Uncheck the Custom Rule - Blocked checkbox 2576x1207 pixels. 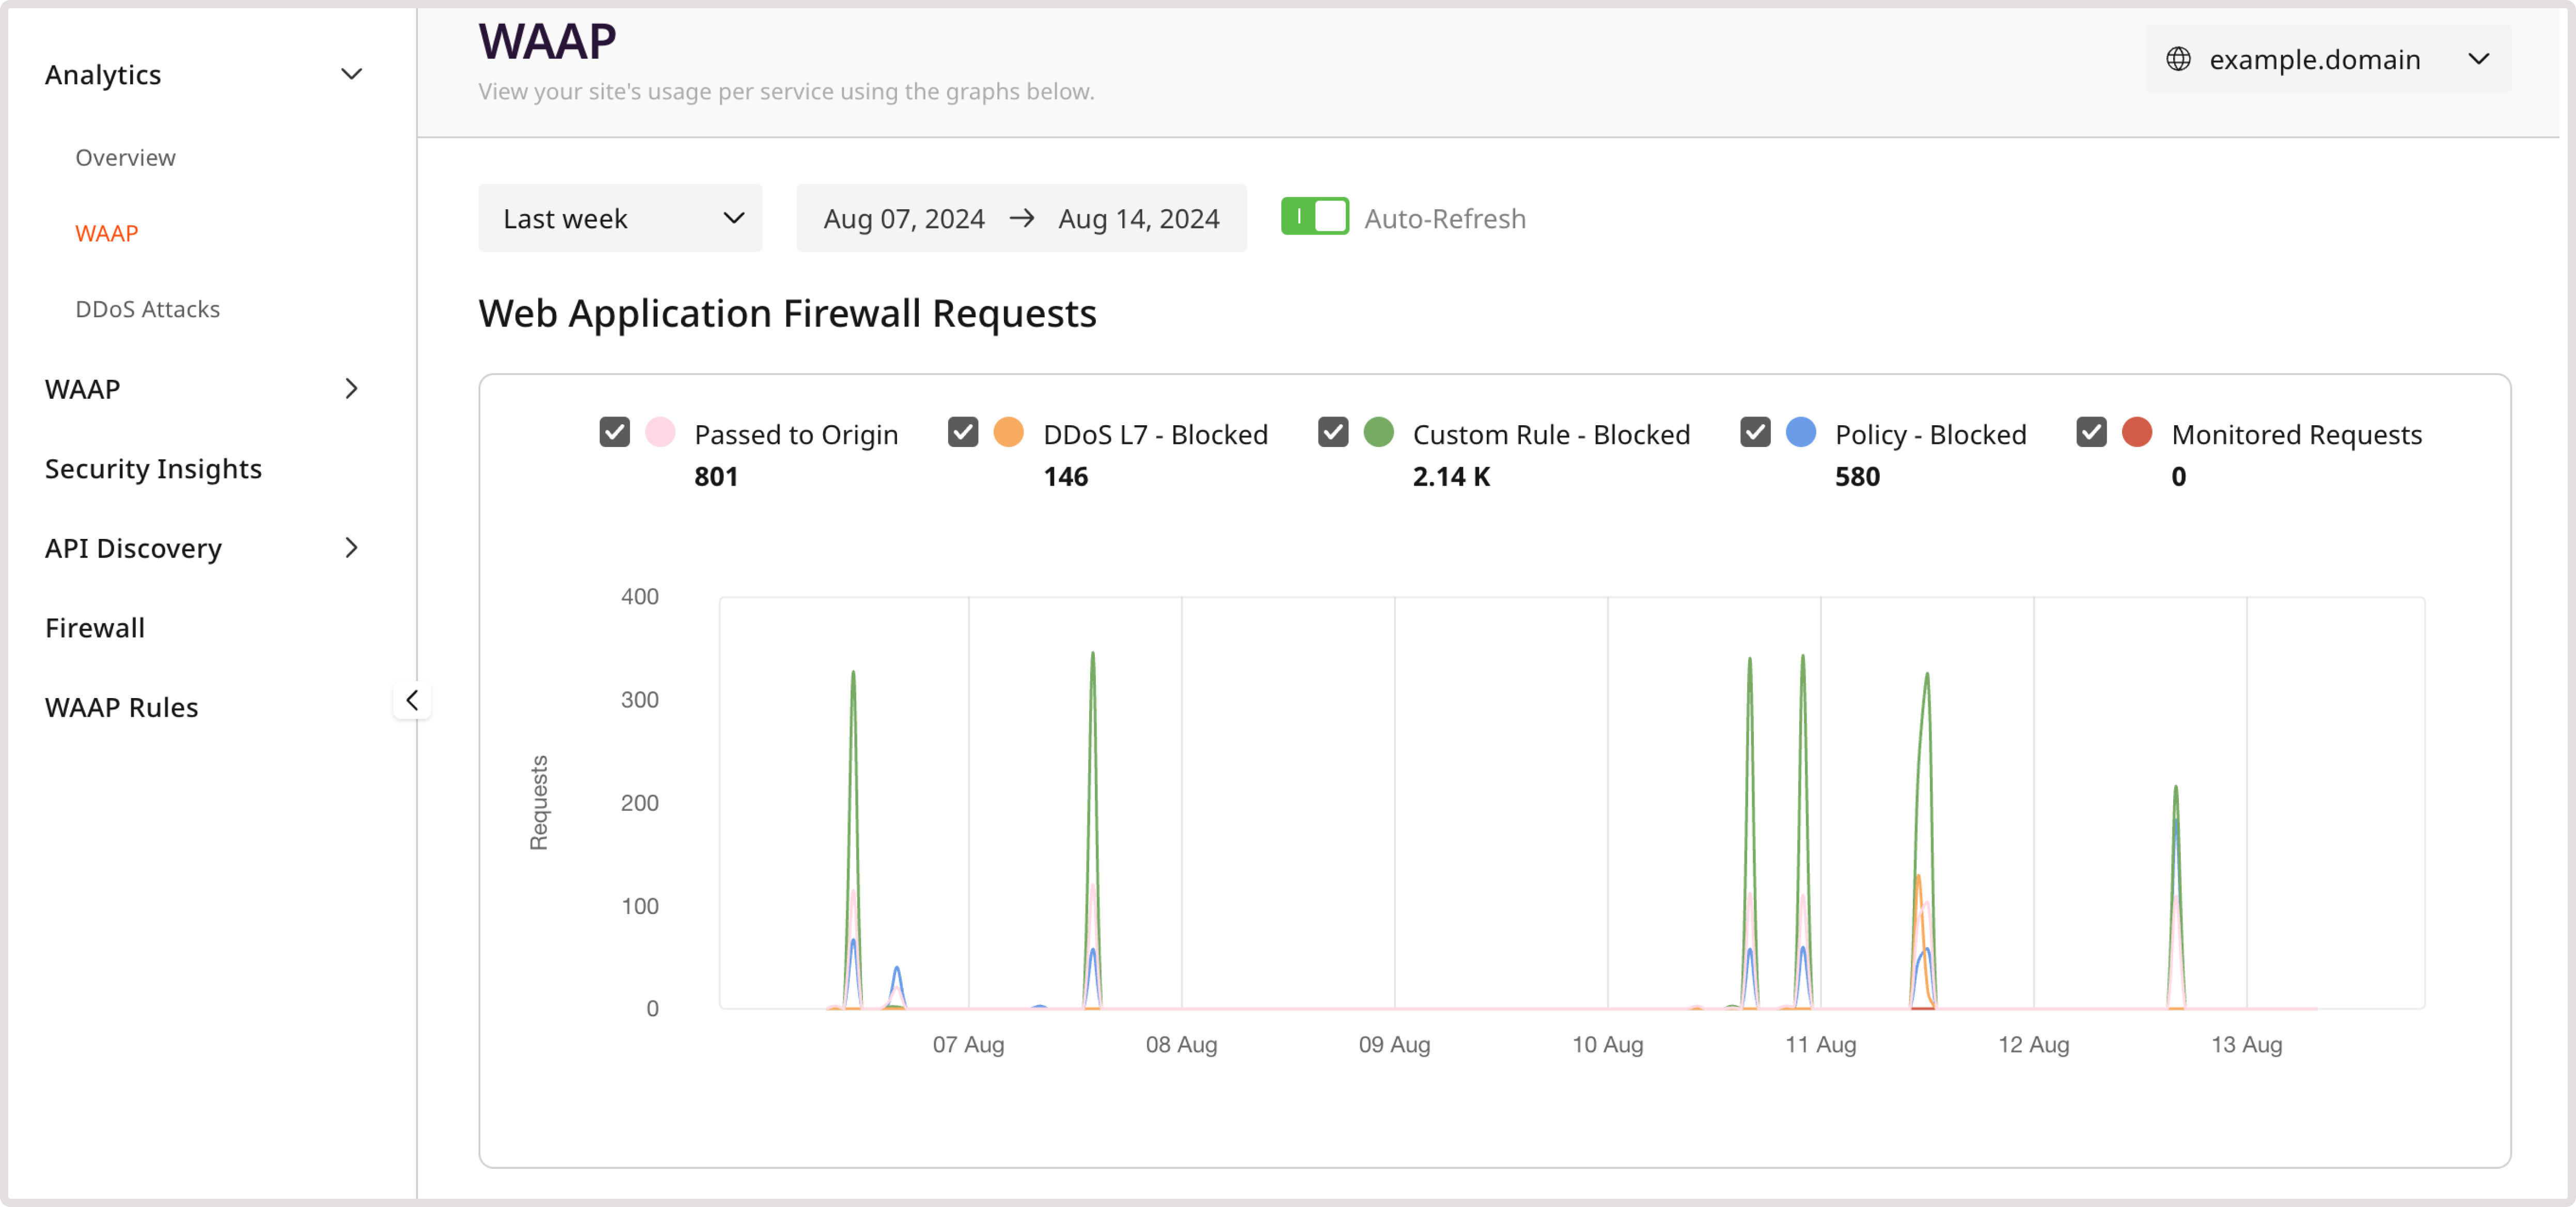(x=1332, y=432)
